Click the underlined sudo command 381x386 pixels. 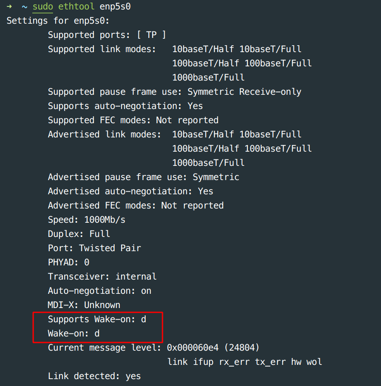[43, 6]
